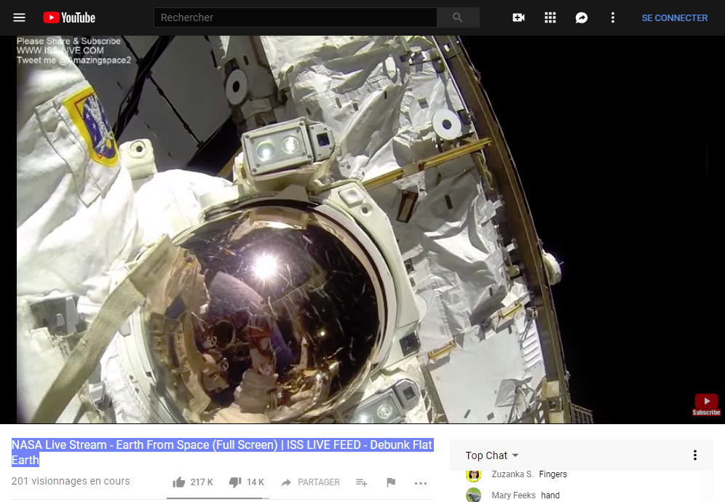Image resolution: width=725 pixels, height=502 pixels.
Task: Click SE CONNECTER to sign in
Action: click(675, 18)
